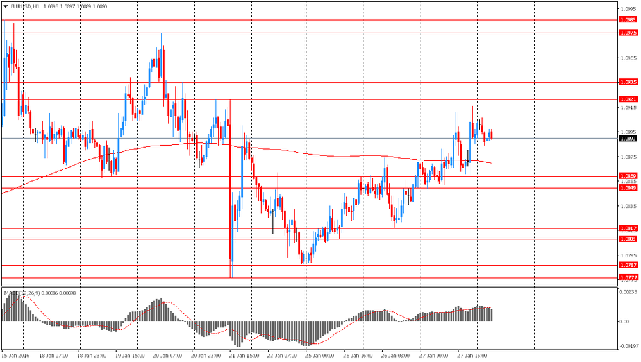Click the 0.00233 MACD scale value
Image resolution: width=641 pixels, height=362 pixels.
click(628, 292)
